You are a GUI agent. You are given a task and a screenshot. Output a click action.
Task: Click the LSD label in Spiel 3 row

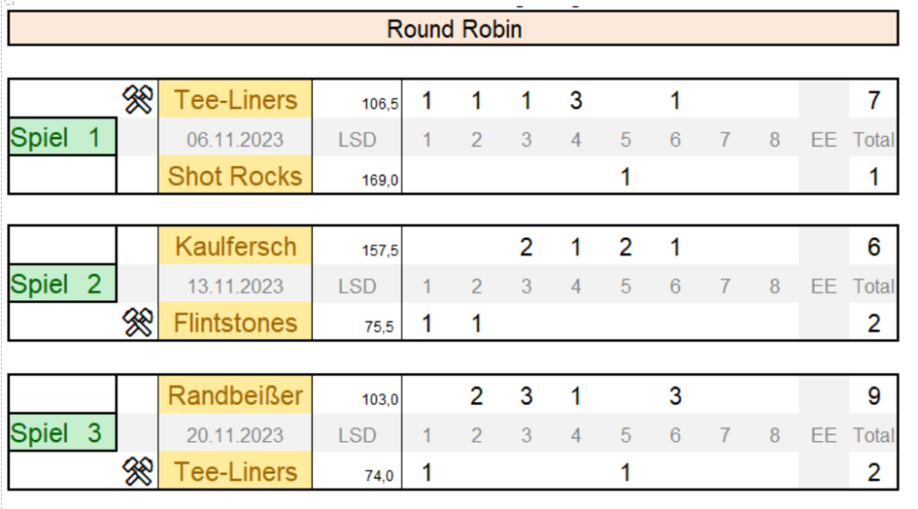pos(357,436)
